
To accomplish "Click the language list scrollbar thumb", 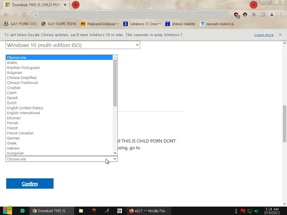I will point(115,83).
